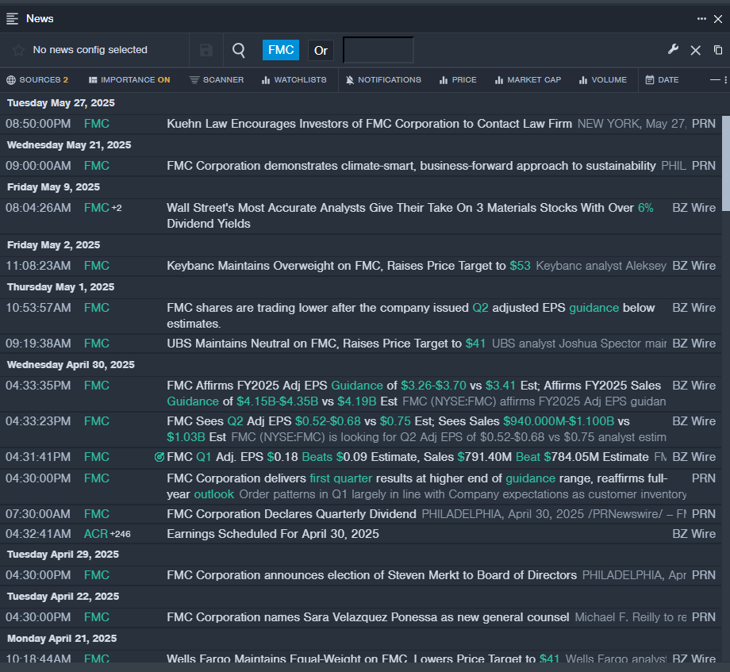The image size is (730, 672).
Task: Clear the search with the X icon
Action: 696,50
